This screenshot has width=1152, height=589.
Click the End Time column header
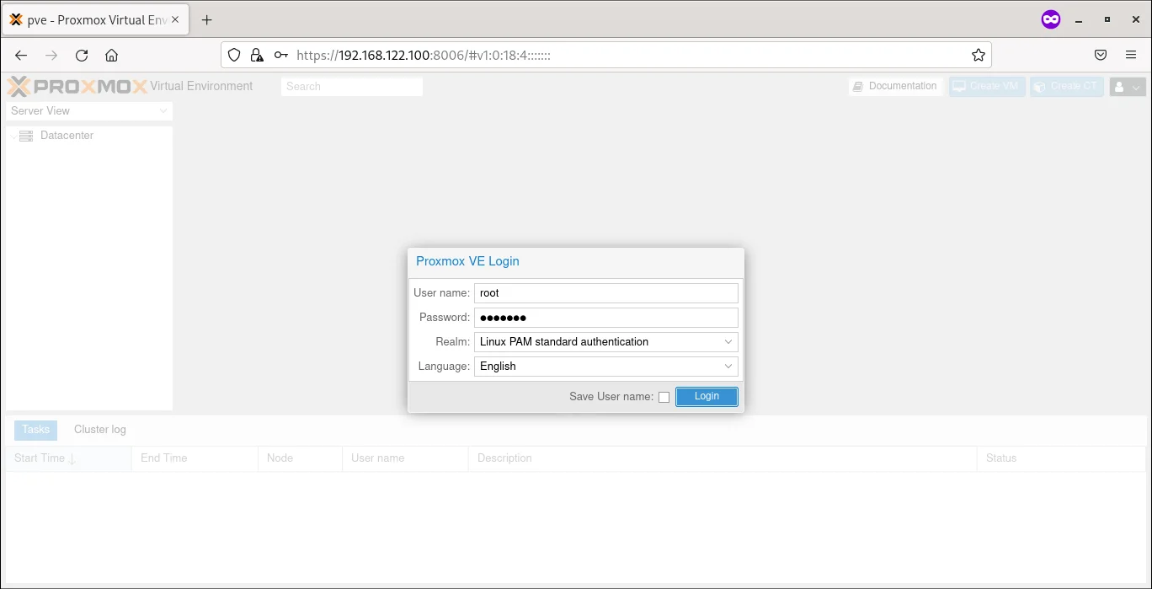(195, 458)
